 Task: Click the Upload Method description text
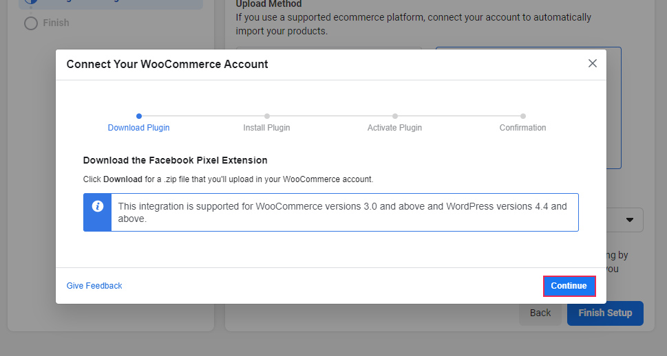[x=414, y=24]
